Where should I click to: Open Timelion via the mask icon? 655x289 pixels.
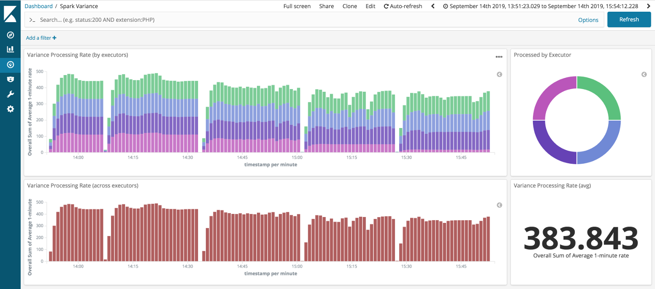[x=10, y=79]
